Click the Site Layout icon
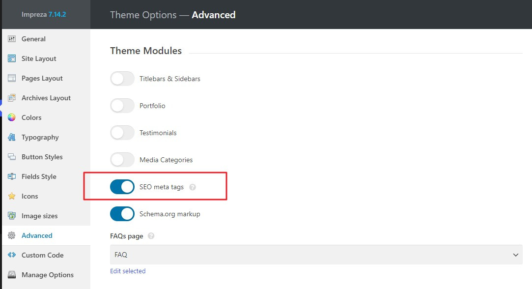 (12, 58)
